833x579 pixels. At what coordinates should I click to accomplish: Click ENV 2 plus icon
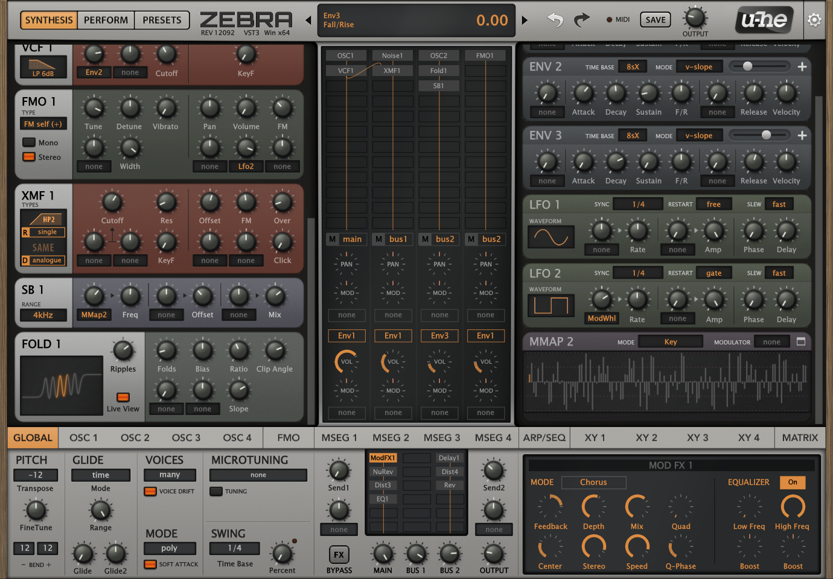(x=802, y=67)
